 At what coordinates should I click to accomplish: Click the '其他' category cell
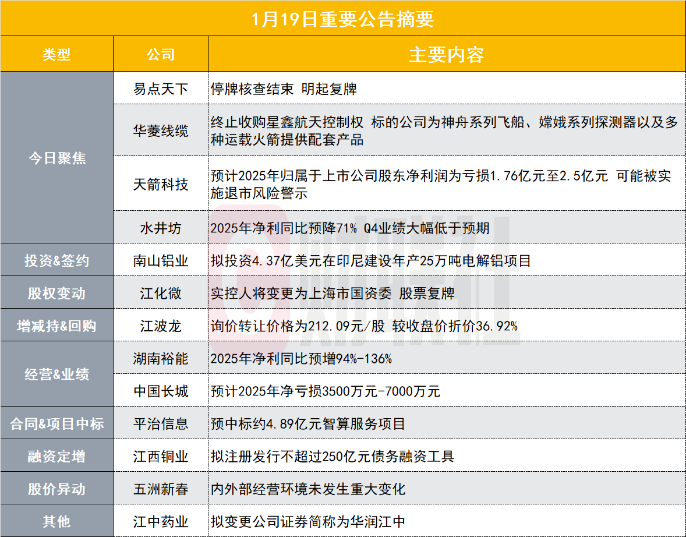coord(57,521)
